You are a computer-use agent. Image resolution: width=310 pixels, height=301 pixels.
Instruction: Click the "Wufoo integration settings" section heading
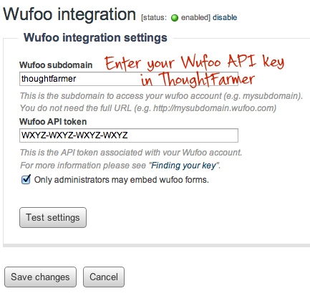tap(95, 38)
